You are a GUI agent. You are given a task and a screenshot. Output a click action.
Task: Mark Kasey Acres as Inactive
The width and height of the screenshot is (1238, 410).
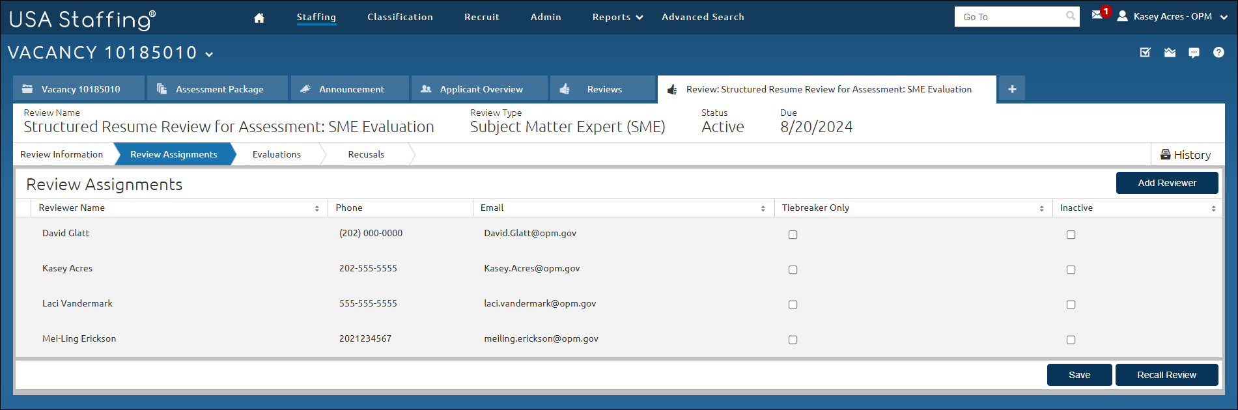(1071, 270)
